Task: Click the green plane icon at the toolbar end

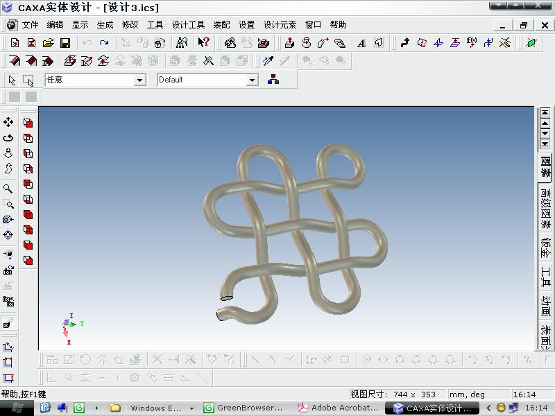Action: [x=531, y=43]
